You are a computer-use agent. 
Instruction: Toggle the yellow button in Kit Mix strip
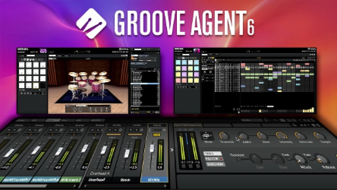156,135
